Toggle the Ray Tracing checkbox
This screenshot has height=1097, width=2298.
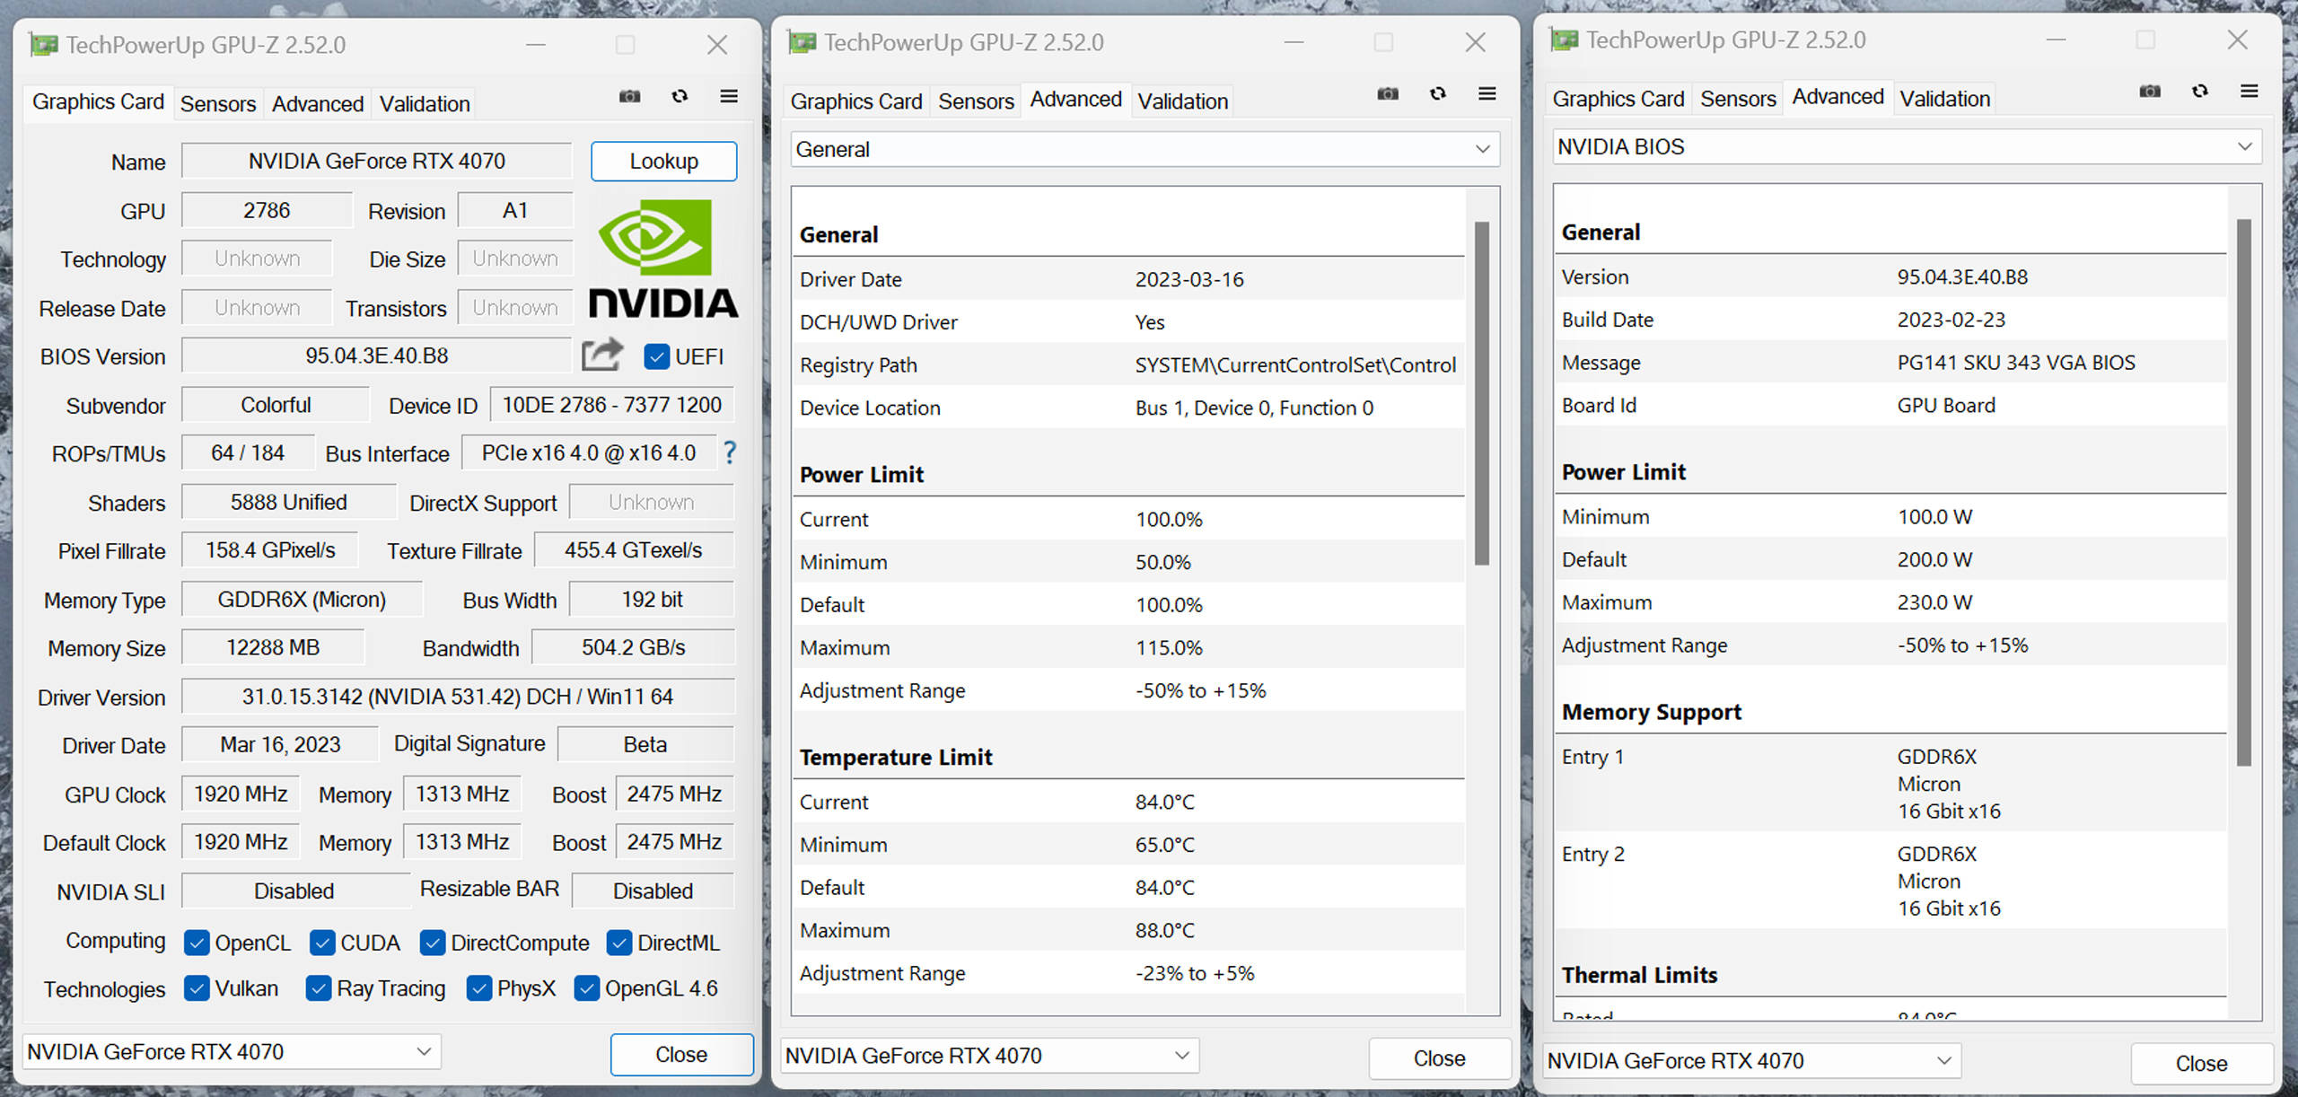tap(318, 988)
